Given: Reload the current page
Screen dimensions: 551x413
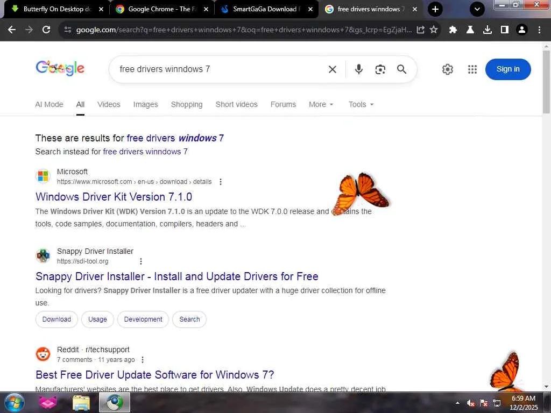Looking at the screenshot, I should pyautogui.click(x=46, y=30).
